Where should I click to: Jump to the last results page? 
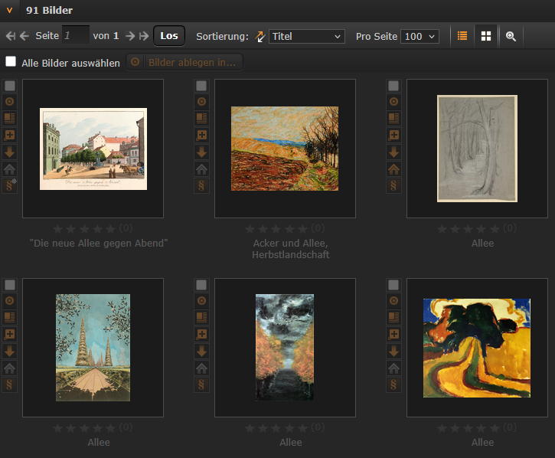[144, 36]
